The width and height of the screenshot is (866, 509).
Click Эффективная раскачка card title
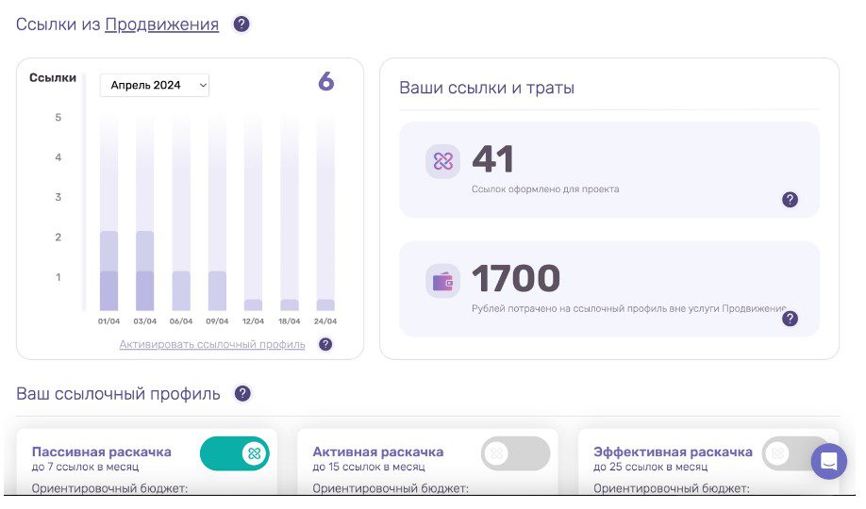(x=673, y=452)
